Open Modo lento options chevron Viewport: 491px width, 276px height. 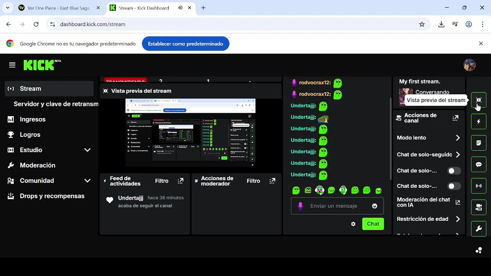(458, 138)
